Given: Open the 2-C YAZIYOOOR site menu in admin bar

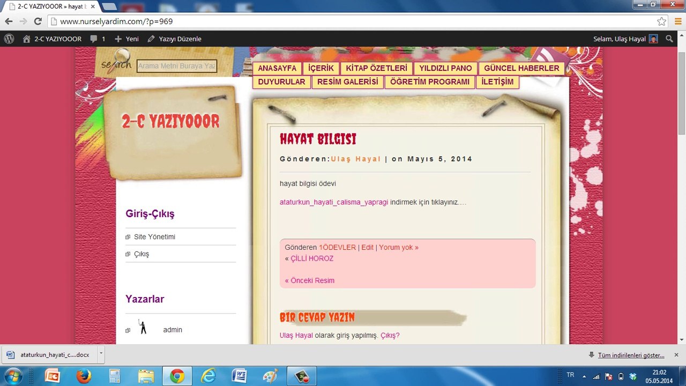Looking at the screenshot, I should click(x=52, y=39).
